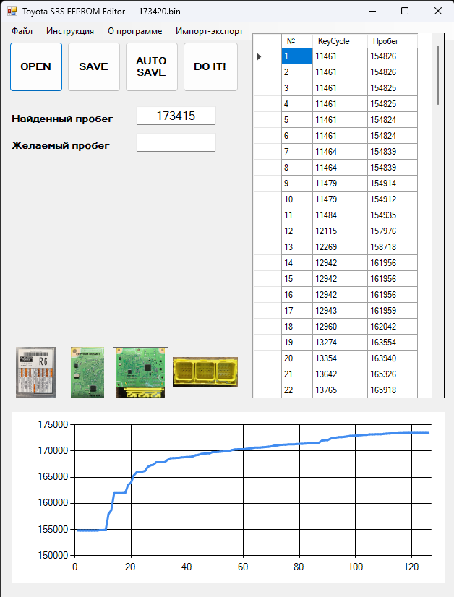Sort table by the Пробег column header

click(393, 41)
